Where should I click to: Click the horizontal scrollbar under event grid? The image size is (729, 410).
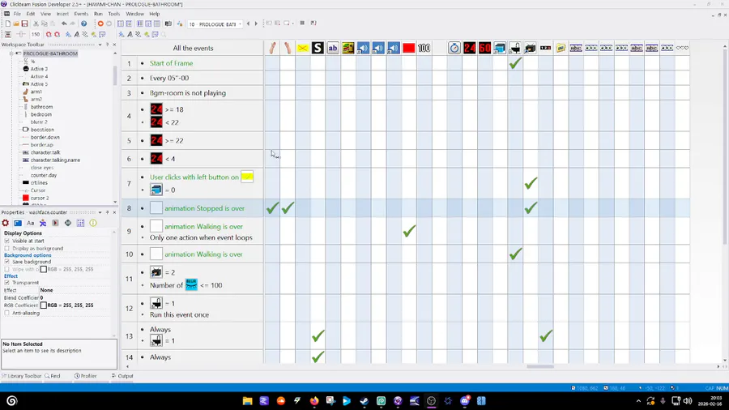point(539,366)
